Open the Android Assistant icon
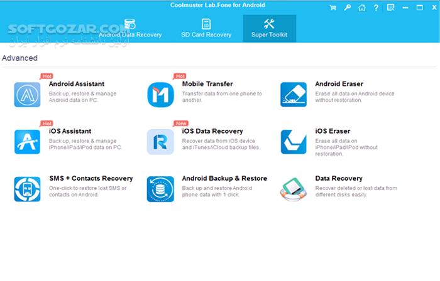 [27, 95]
